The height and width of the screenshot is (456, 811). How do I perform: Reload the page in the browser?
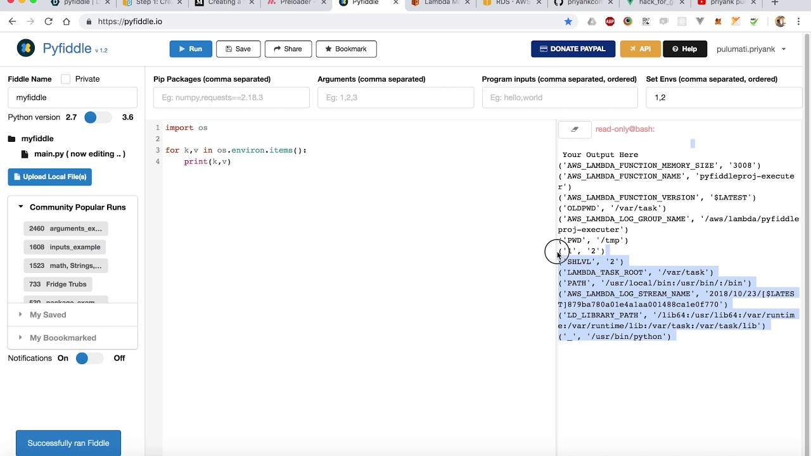[x=48, y=22]
